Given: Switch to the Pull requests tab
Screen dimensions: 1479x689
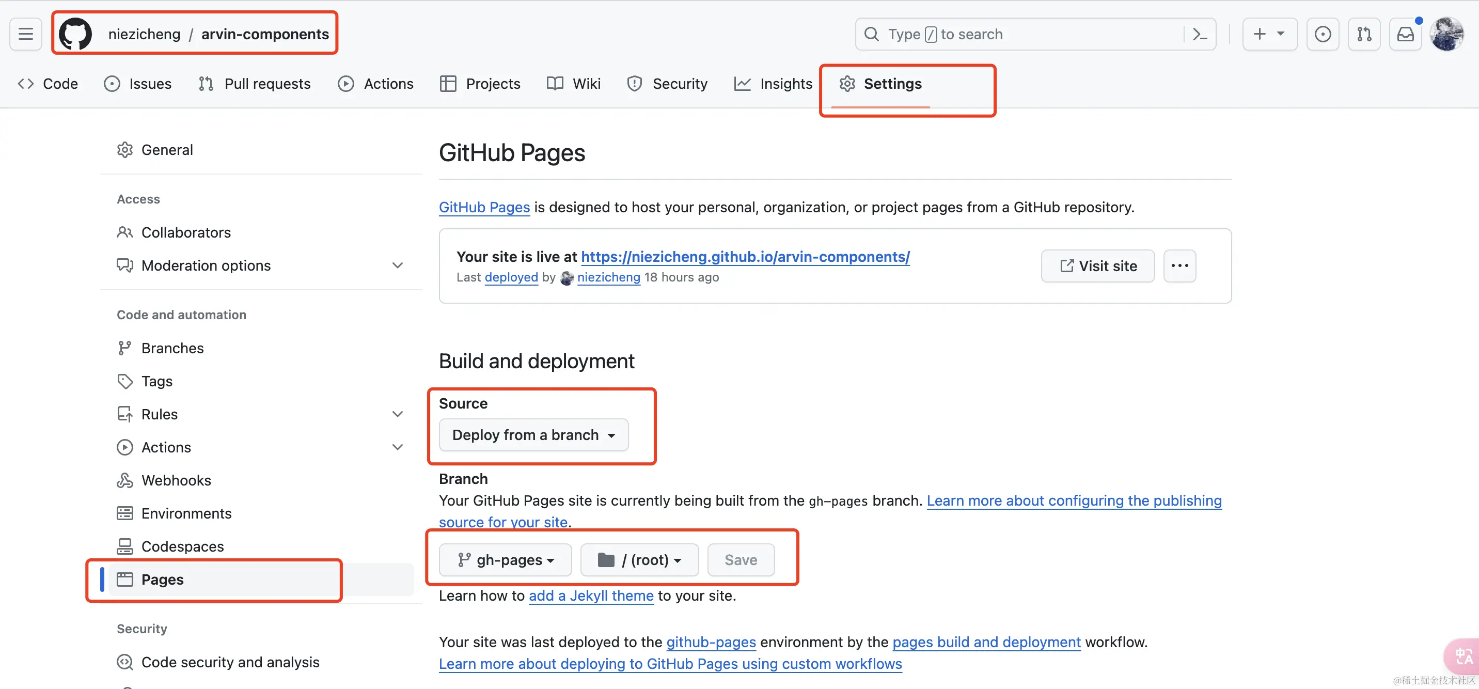Looking at the screenshot, I should 255,84.
